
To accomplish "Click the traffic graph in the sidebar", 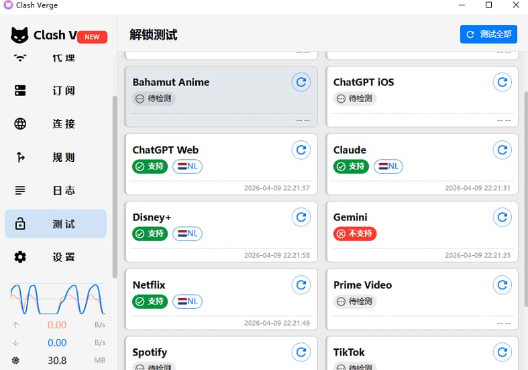I will point(58,299).
